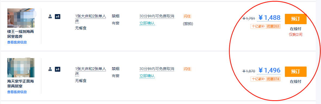Viewport: 321px width, 104px height.
Task: Click 立即确认 in the second room row
Action: point(147,76)
